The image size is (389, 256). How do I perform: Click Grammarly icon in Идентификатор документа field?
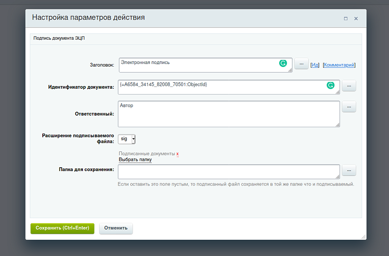click(330, 85)
